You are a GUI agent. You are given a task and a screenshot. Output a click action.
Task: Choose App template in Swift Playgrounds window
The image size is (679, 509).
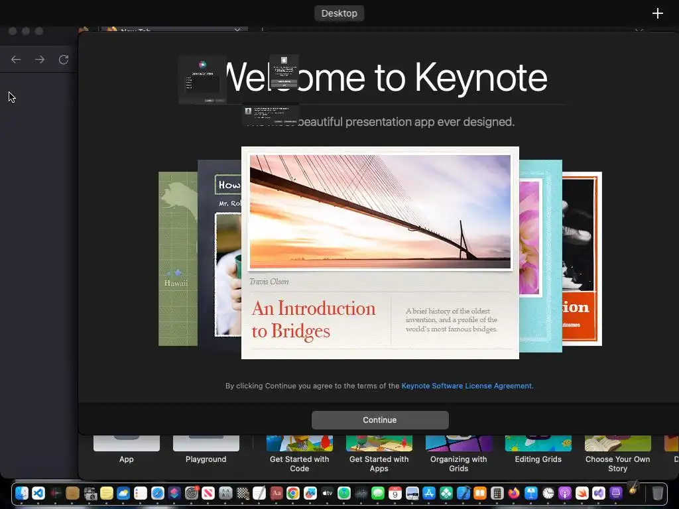(127, 449)
